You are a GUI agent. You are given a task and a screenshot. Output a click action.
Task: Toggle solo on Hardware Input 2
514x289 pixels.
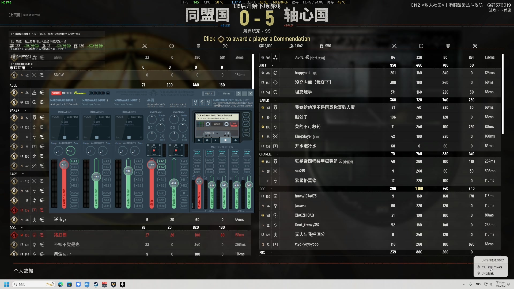pyautogui.click(x=106, y=200)
